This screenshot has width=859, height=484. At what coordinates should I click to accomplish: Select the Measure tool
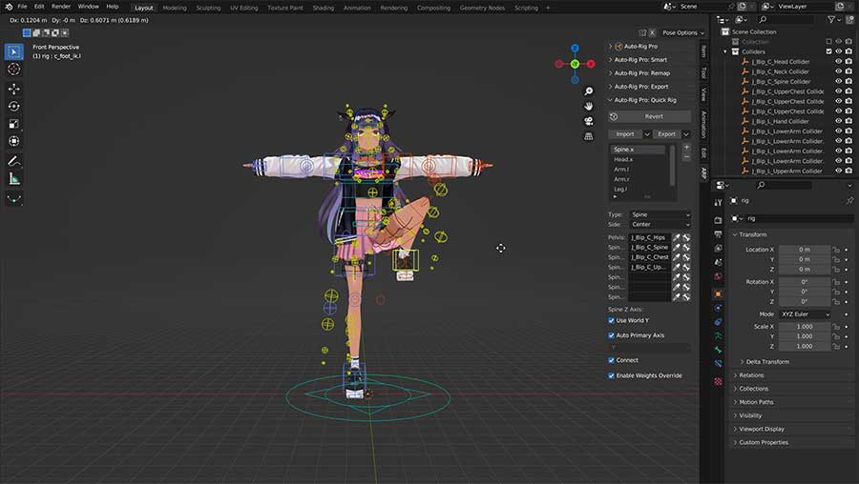point(14,178)
